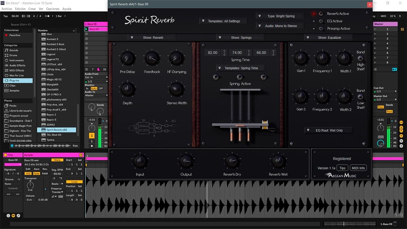This screenshot has width=407, height=229.
Task: Select the Instruments browser category
Action: click(17, 60)
